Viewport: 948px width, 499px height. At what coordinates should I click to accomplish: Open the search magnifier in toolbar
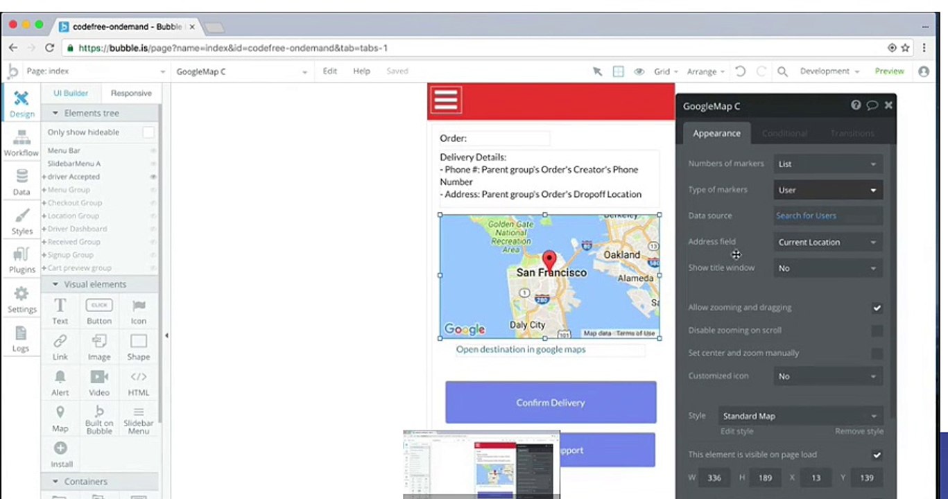coord(782,71)
